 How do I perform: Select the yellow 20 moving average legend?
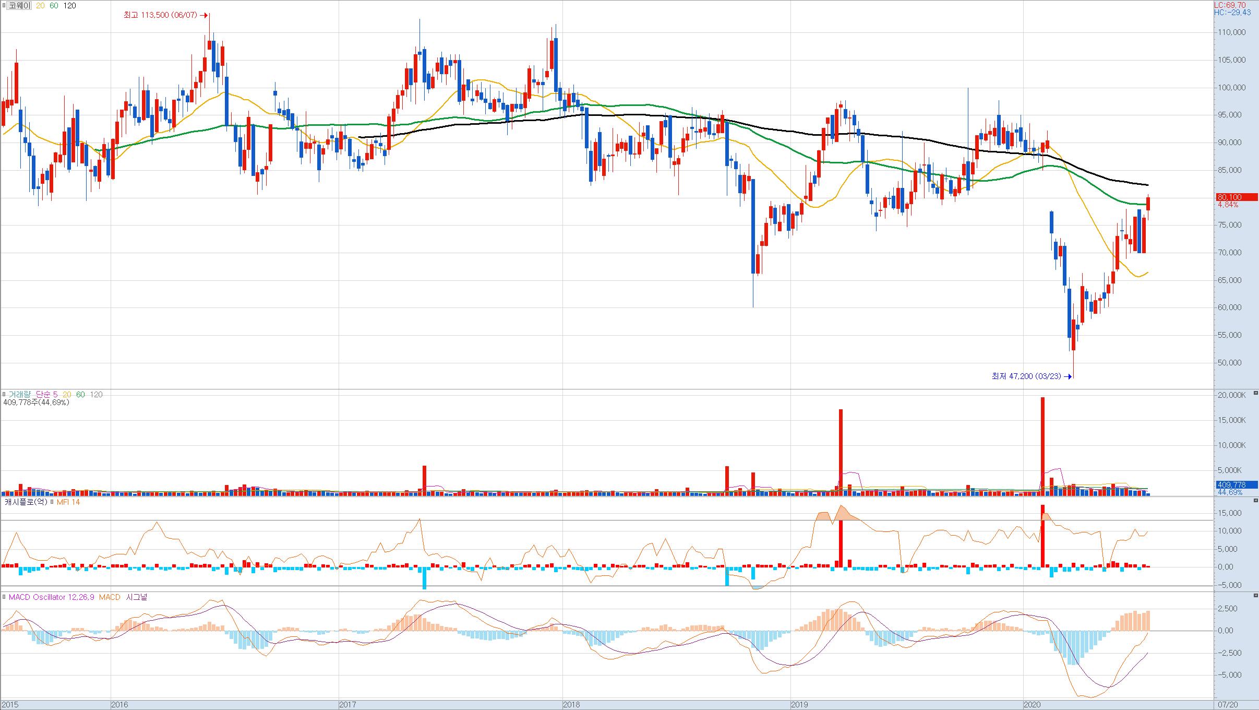[40, 6]
